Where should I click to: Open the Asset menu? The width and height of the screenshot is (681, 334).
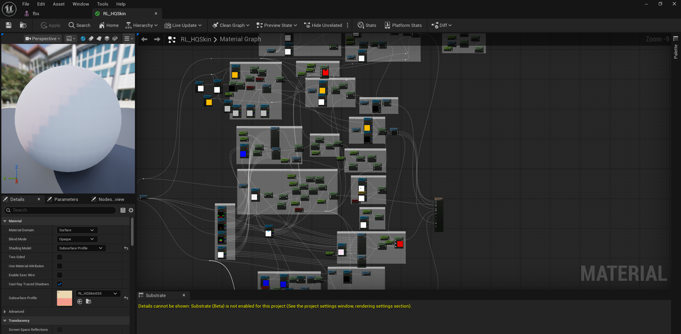click(x=59, y=4)
